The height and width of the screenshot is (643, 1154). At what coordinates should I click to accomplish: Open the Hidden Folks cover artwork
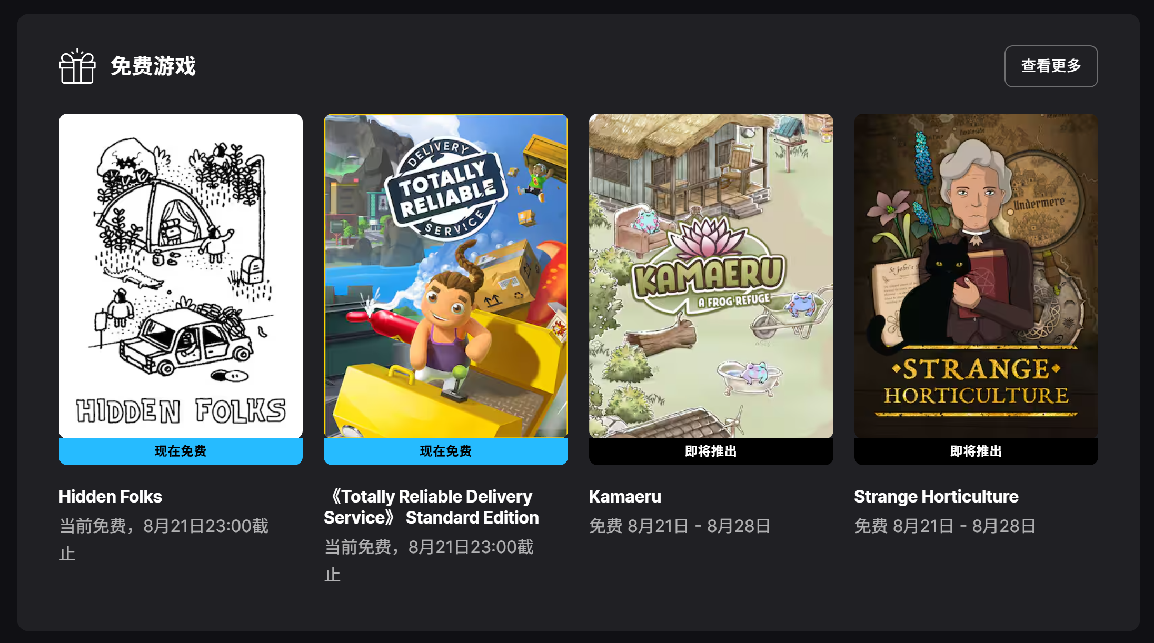pyautogui.click(x=181, y=276)
